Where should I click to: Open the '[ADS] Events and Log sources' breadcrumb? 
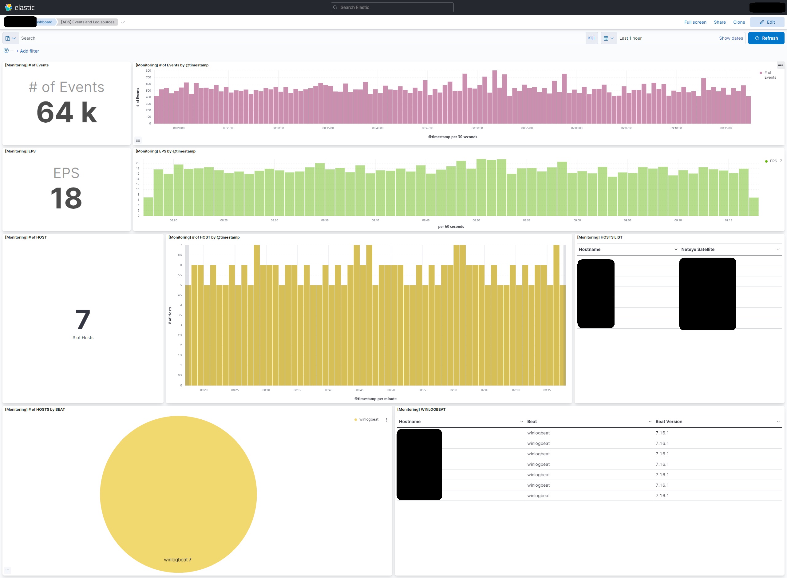pyautogui.click(x=87, y=22)
